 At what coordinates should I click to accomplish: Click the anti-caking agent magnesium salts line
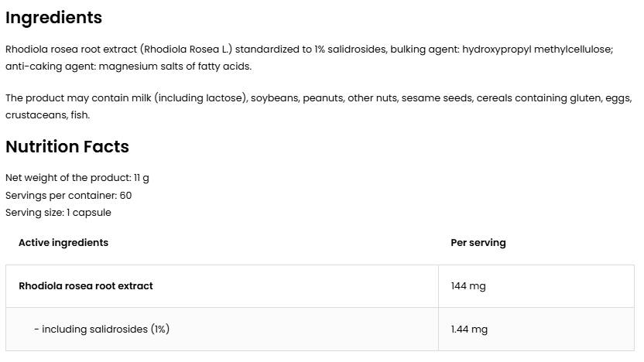tap(128, 67)
